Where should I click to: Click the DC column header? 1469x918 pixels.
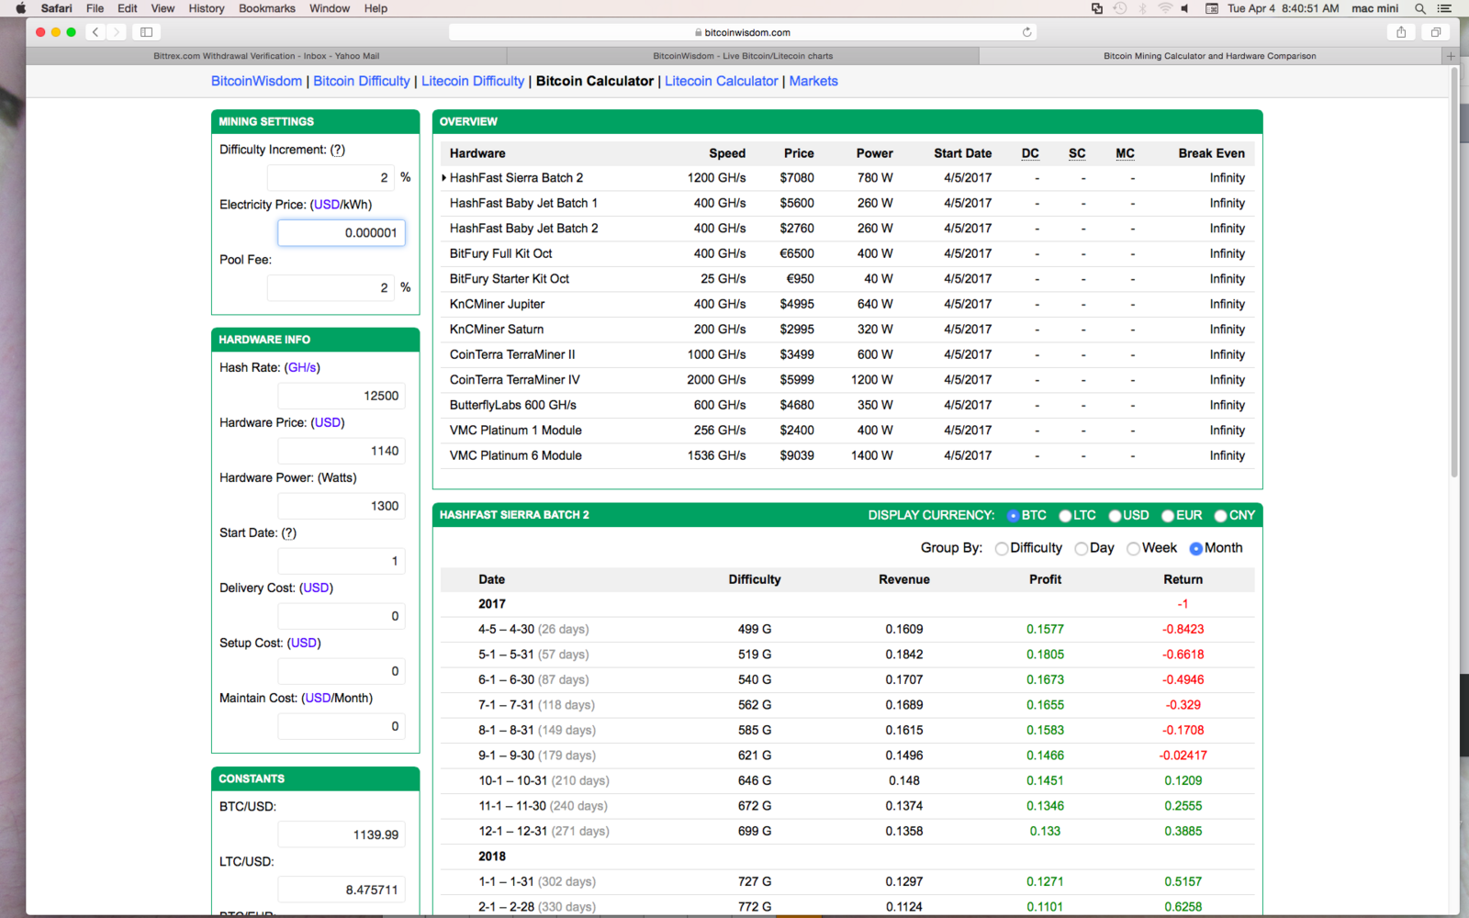coord(1030,153)
